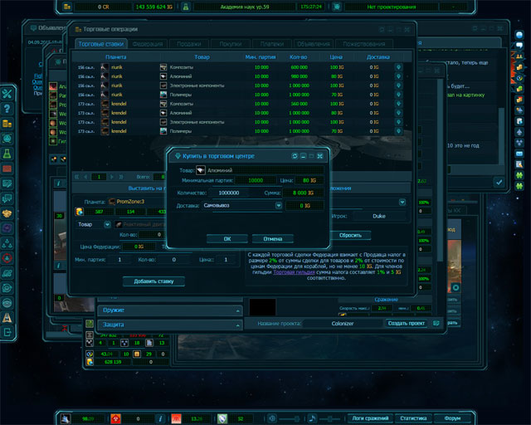Image resolution: width=531 pixels, height=425 pixels.
Task: Switch to the Торговые ставки tab
Action: tap(101, 44)
